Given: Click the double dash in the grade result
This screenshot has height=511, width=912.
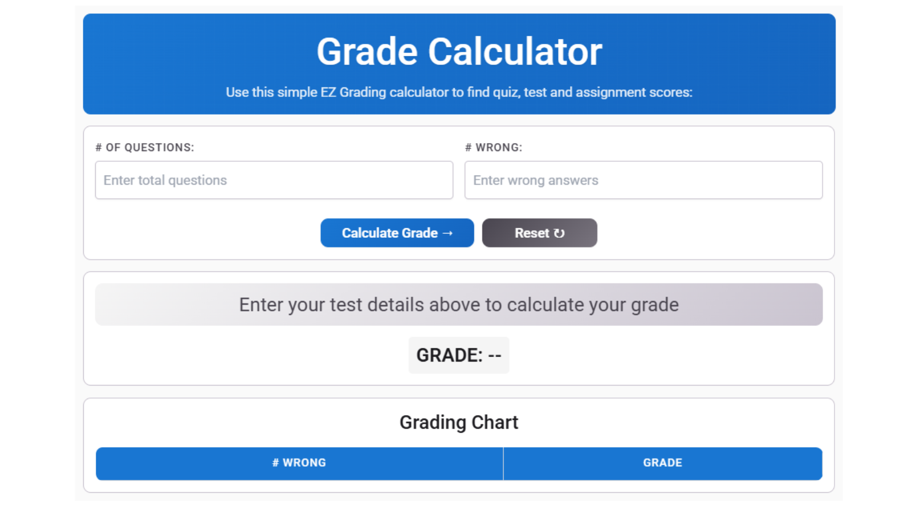Looking at the screenshot, I should pyautogui.click(x=495, y=355).
